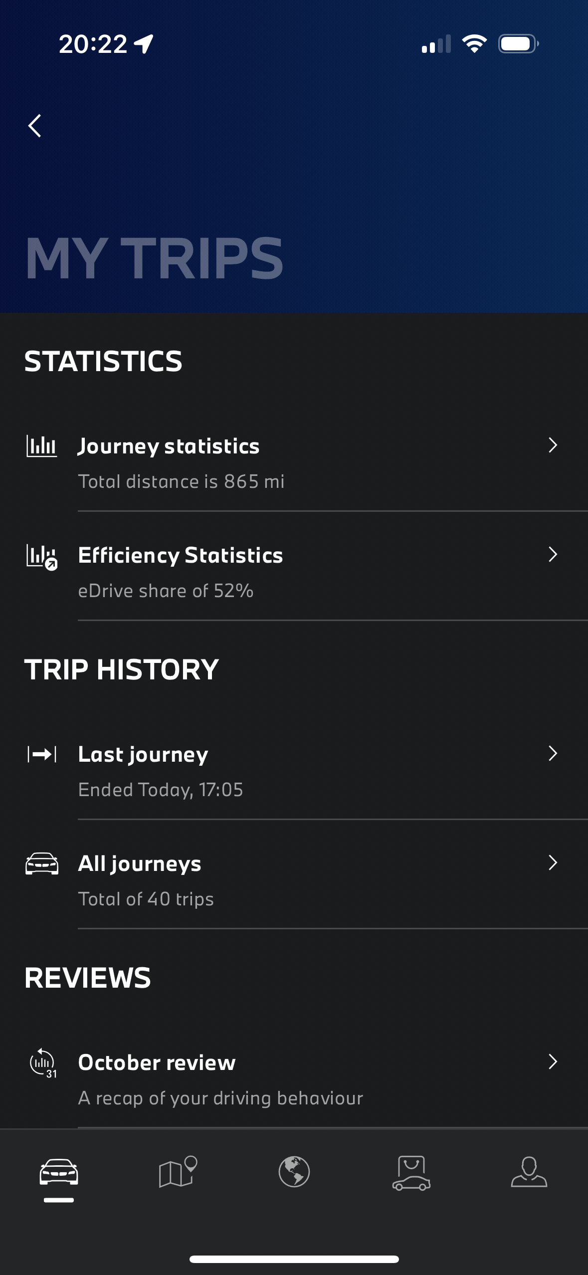This screenshot has width=588, height=1275.
Task: Open the globe tab in bottom bar
Action: 294,1171
